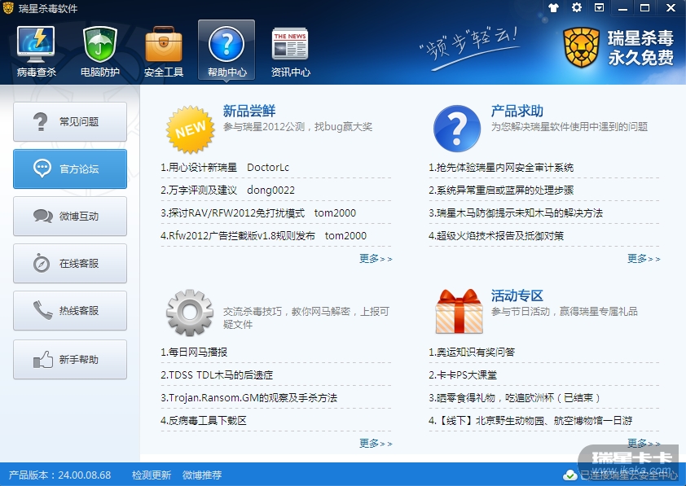The image size is (686, 486).
Task: Open 反病毒工具下载区 link
Action: [204, 420]
